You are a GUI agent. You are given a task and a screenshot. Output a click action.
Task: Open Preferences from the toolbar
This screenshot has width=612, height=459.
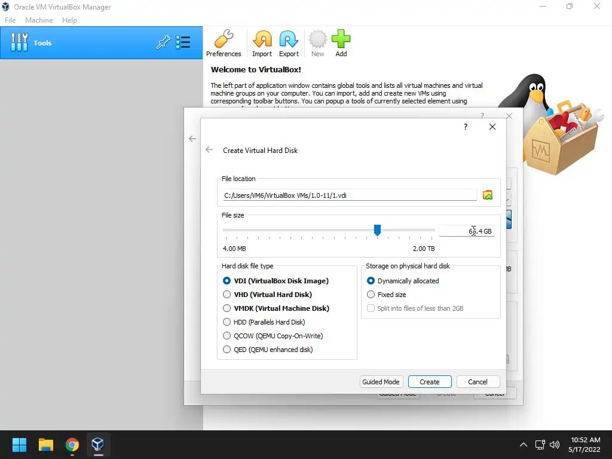tap(224, 43)
